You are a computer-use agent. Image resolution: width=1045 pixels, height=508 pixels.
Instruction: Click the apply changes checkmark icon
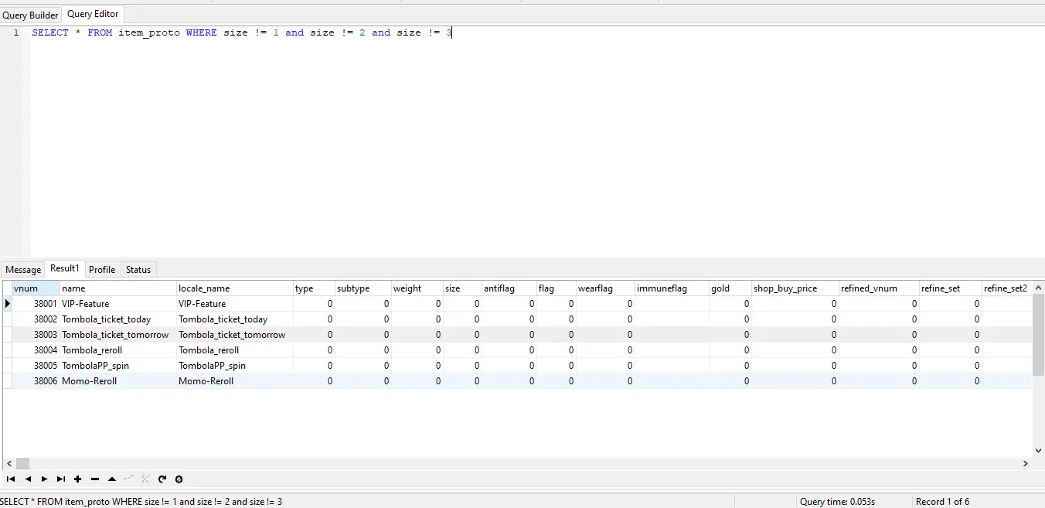[129, 479]
